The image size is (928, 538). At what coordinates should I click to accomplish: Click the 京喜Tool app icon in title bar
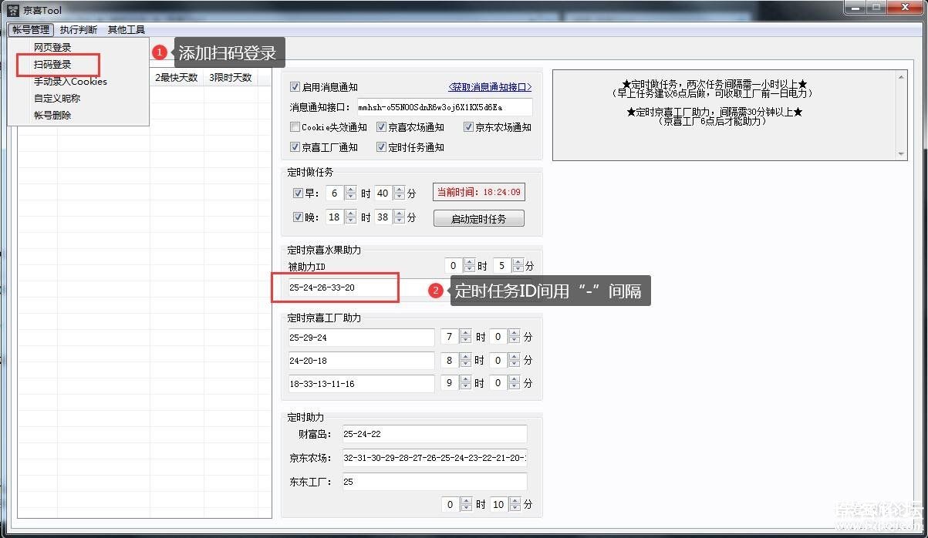[x=13, y=10]
